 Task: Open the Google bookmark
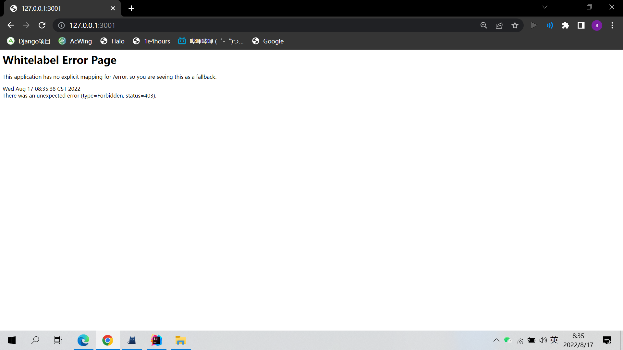pos(268,41)
